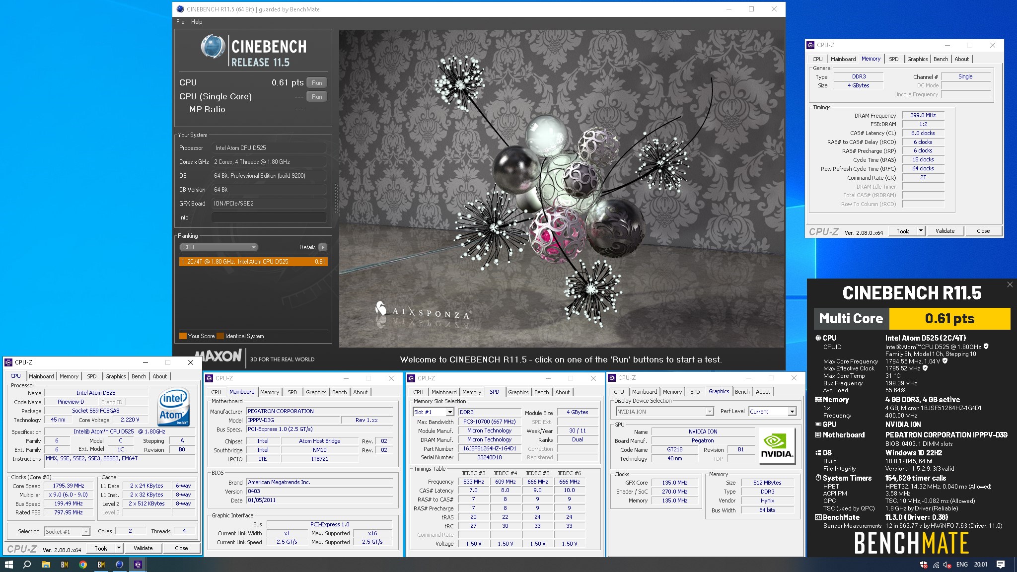
Task: Open the Windows Start menu
Action: click(8, 565)
